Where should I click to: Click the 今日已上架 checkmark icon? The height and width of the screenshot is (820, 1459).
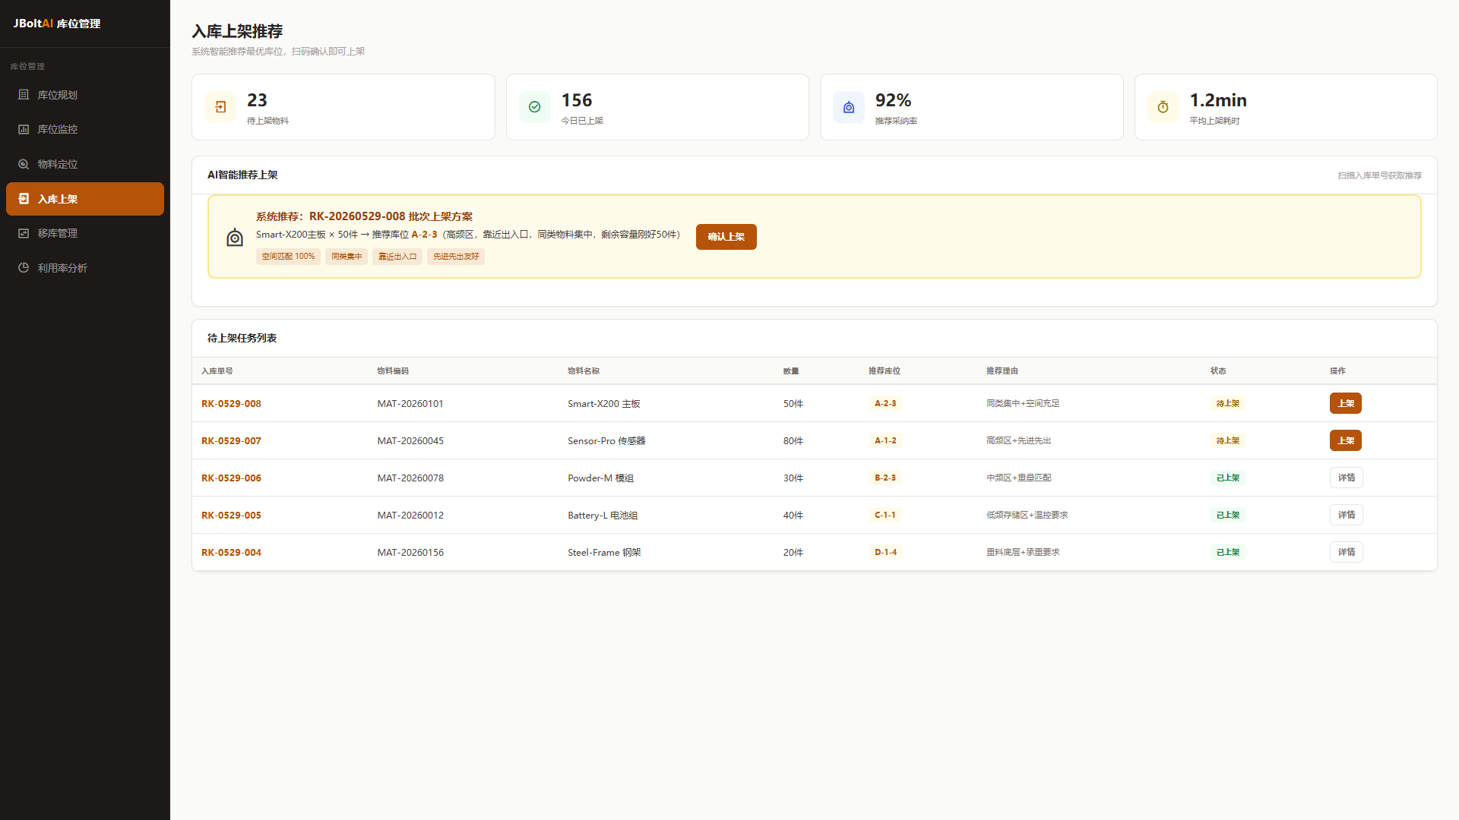(535, 107)
